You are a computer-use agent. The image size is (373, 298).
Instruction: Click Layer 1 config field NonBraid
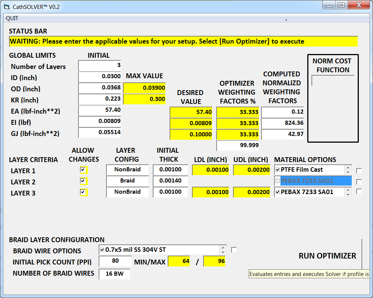click(127, 169)
